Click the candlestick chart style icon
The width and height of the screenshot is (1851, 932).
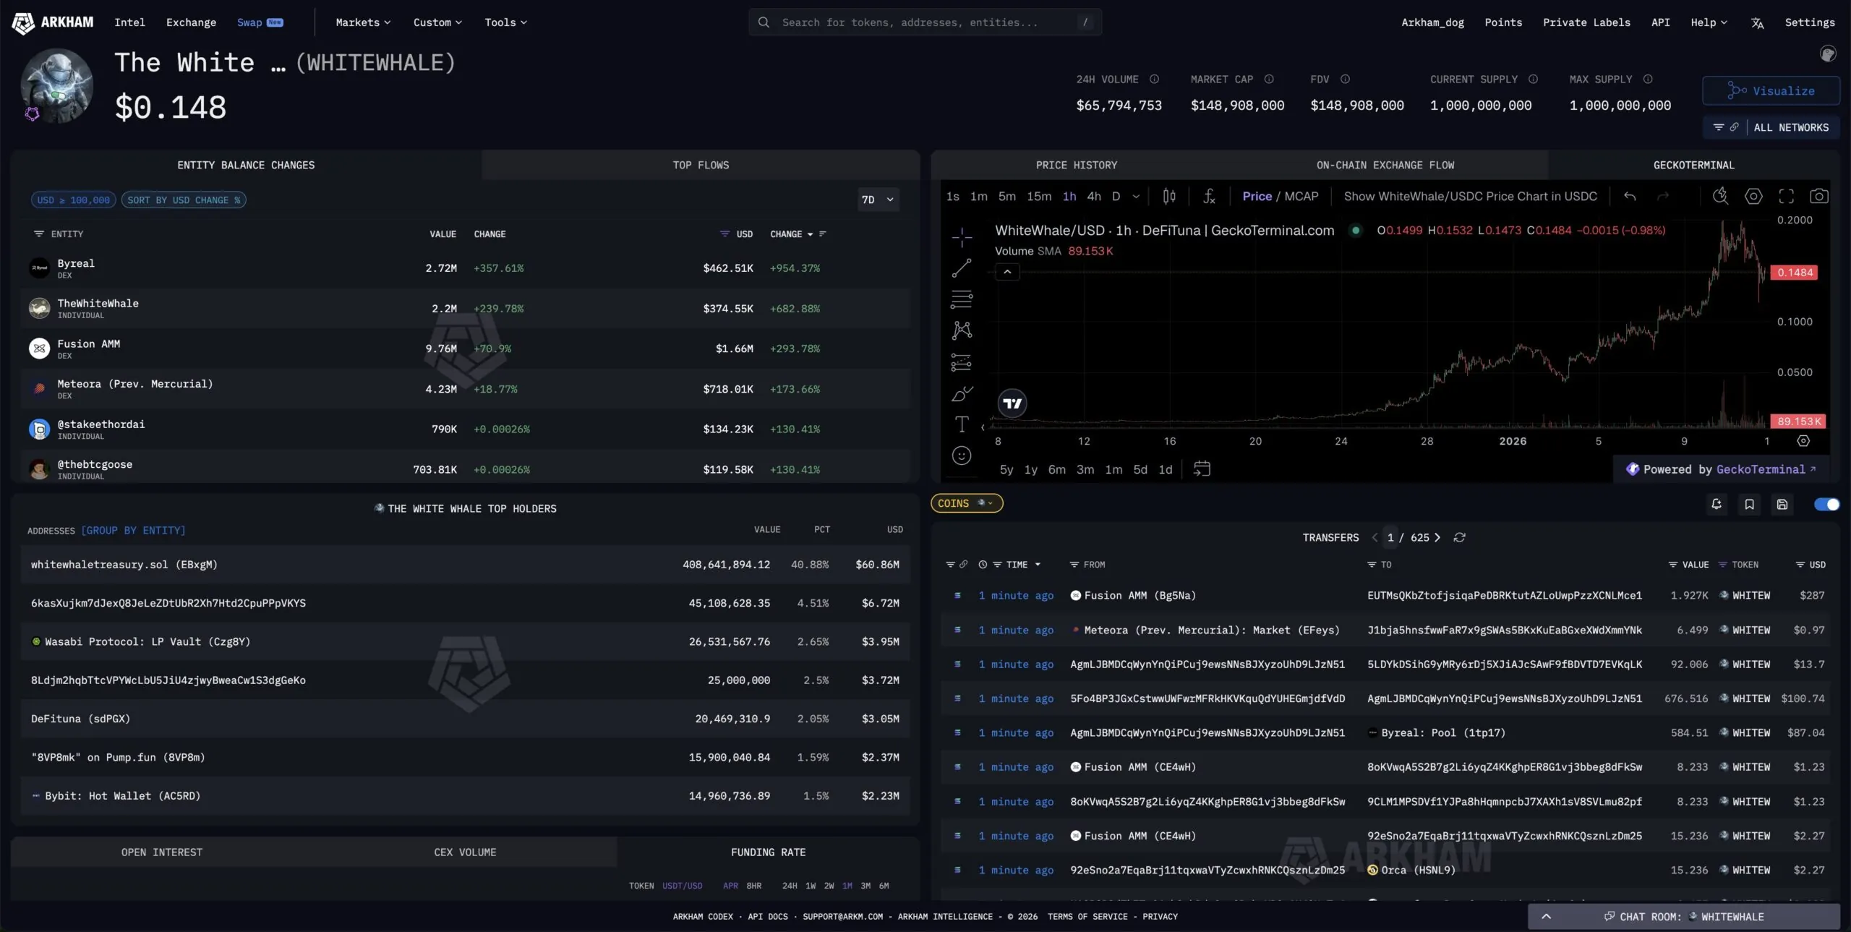[x=1169, y=196]
